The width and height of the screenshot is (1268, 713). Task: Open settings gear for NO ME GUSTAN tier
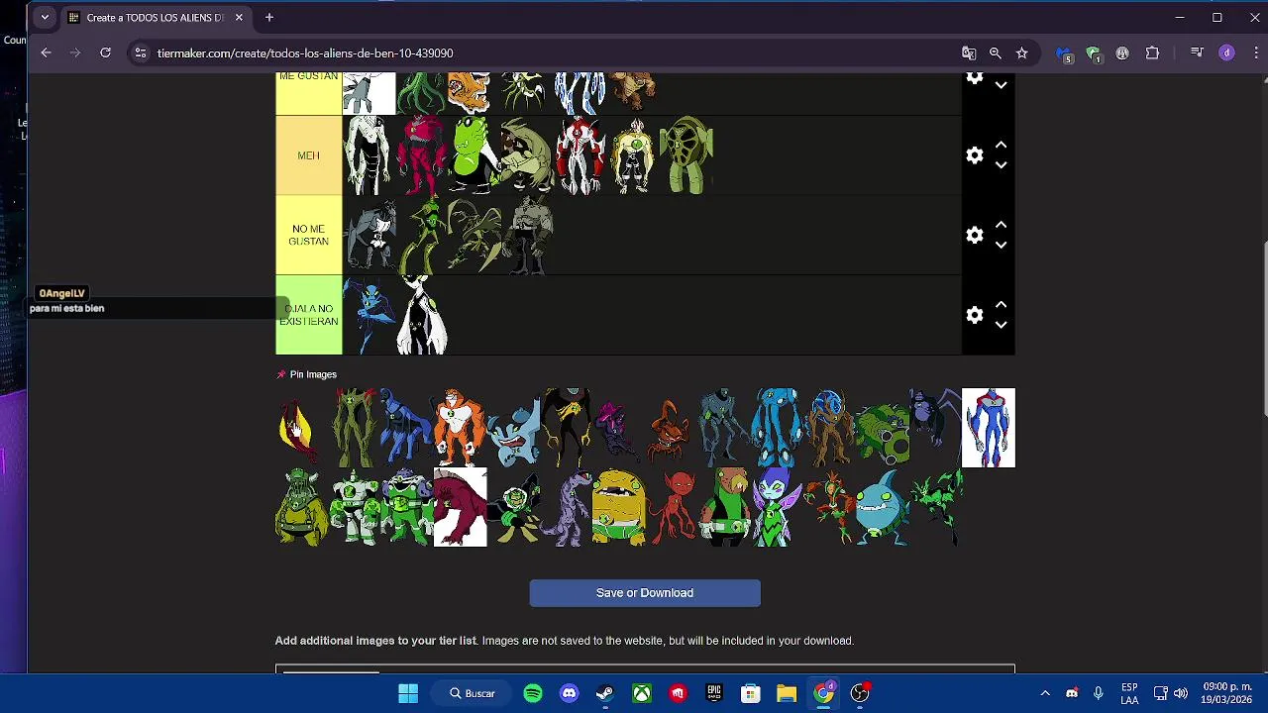[x=975, y=235]
